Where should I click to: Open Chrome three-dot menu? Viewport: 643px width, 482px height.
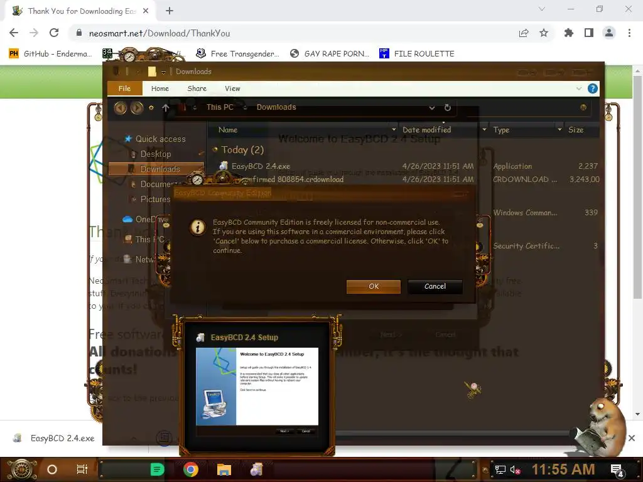(629, 33)
